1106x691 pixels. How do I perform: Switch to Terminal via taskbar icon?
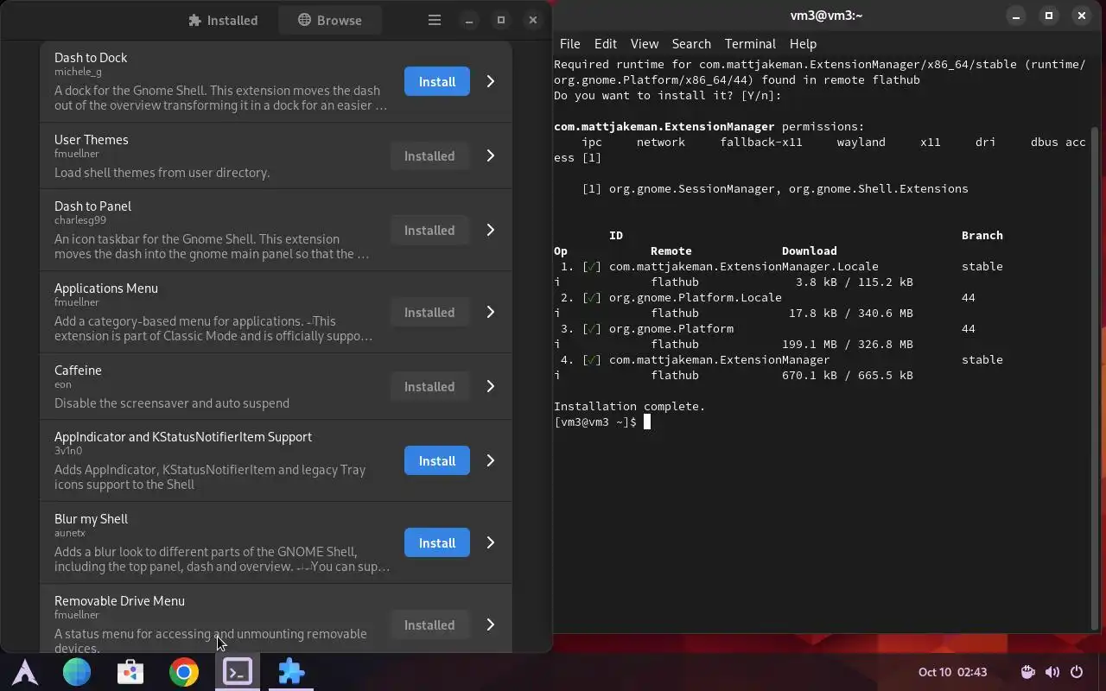coord(238,672)
